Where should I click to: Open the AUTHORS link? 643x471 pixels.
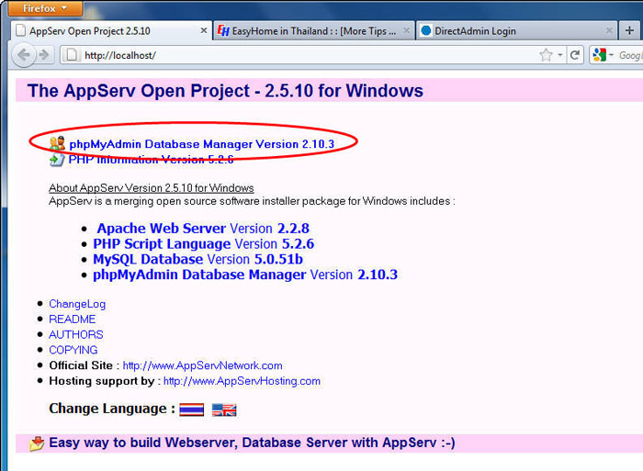click(76, 334)
